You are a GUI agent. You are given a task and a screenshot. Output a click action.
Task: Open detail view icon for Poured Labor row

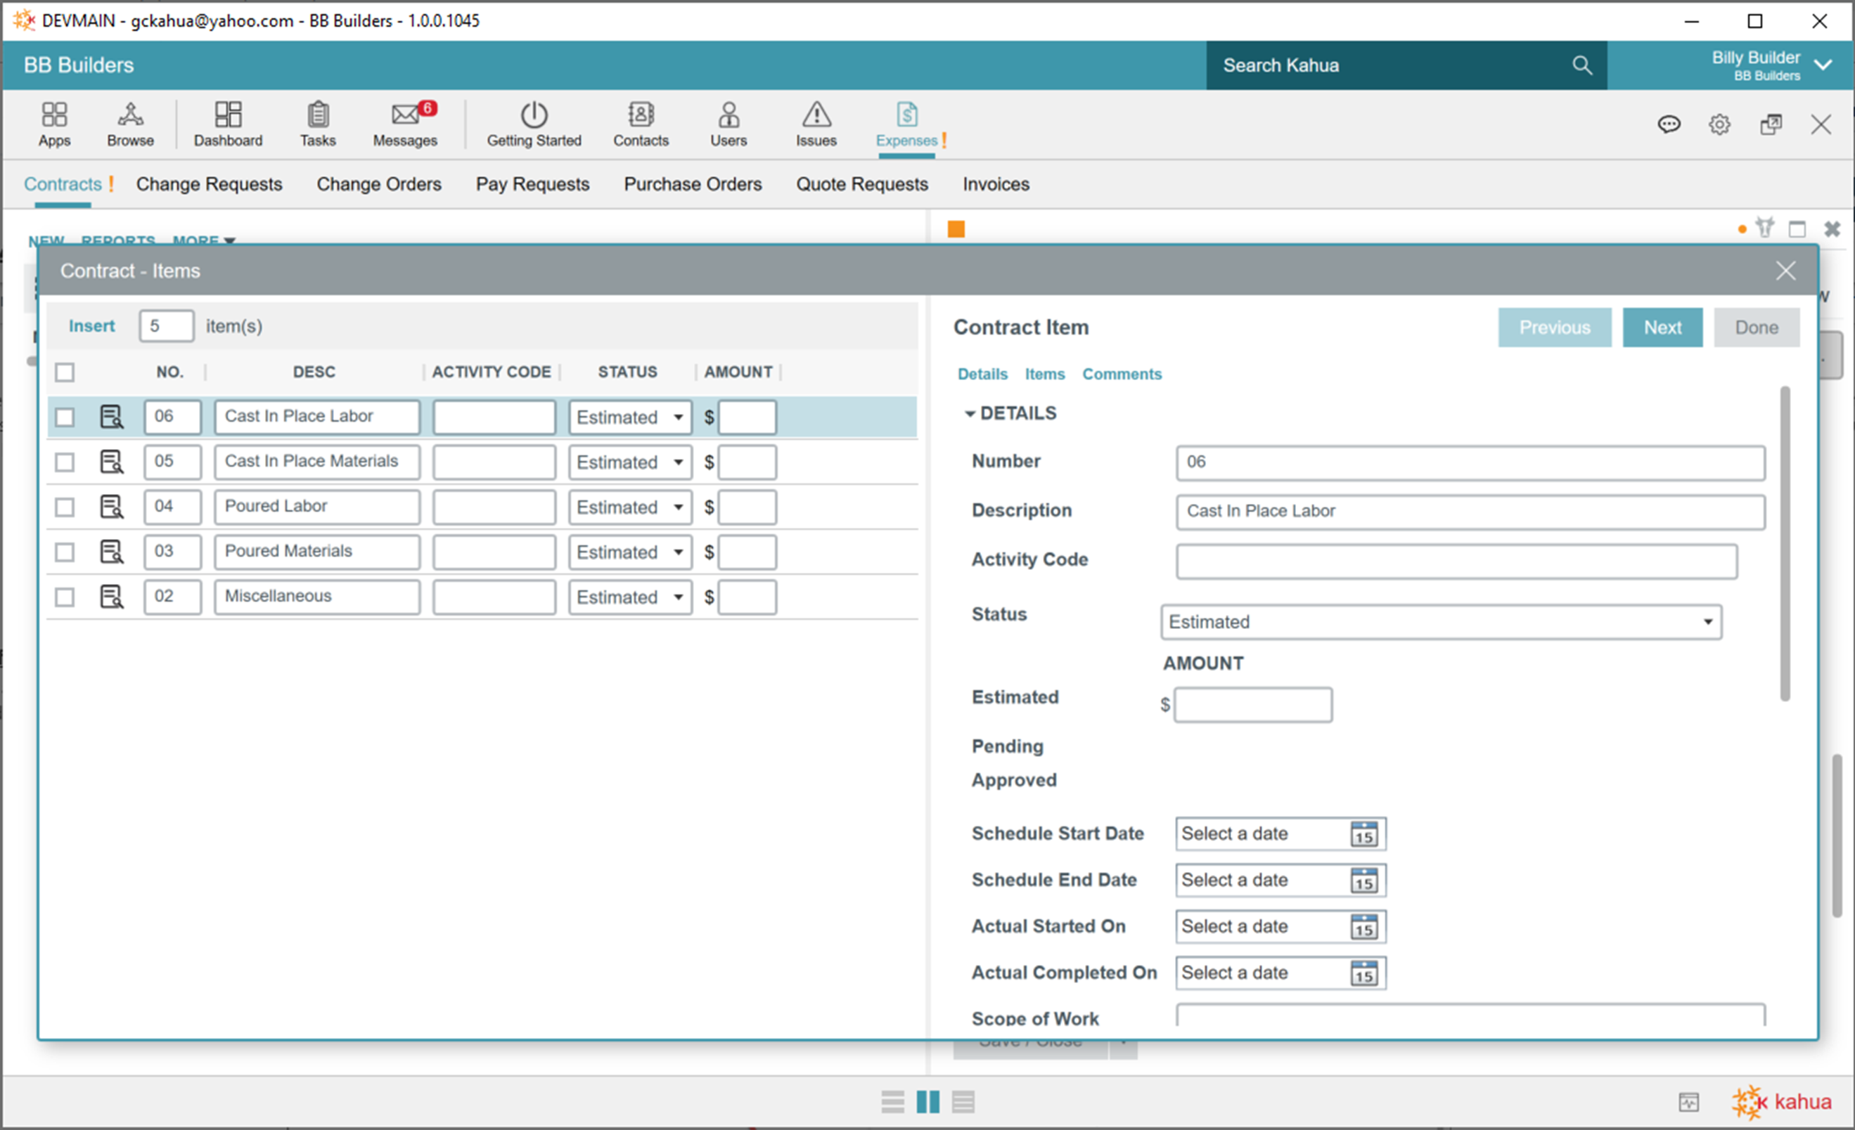pos(111,507)
